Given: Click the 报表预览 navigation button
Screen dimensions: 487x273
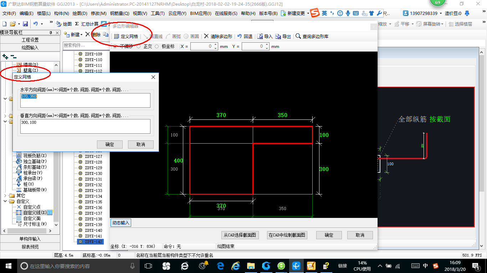Looking at the screenshot, I should click(30, 246).
